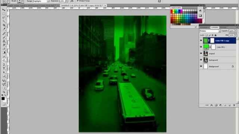The height and width of the screenshot is (134, 239).
Task: Open the Fill slider arrow
Action: (x=236, y=35)
